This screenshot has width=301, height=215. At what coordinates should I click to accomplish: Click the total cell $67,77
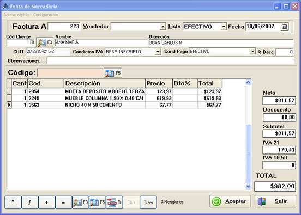(x=210, y=105)
